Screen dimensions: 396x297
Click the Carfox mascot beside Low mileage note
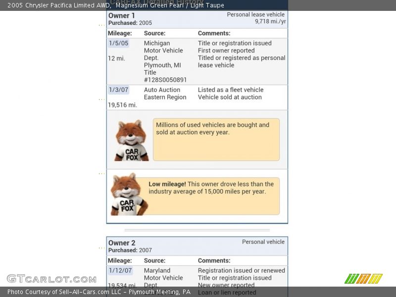tap(129, 194)
